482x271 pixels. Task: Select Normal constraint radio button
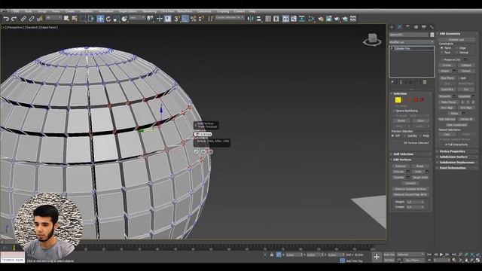[457, 53]
